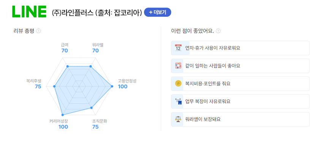Click the 고용안정성 data point on radar chart

[x=112, y=86]
